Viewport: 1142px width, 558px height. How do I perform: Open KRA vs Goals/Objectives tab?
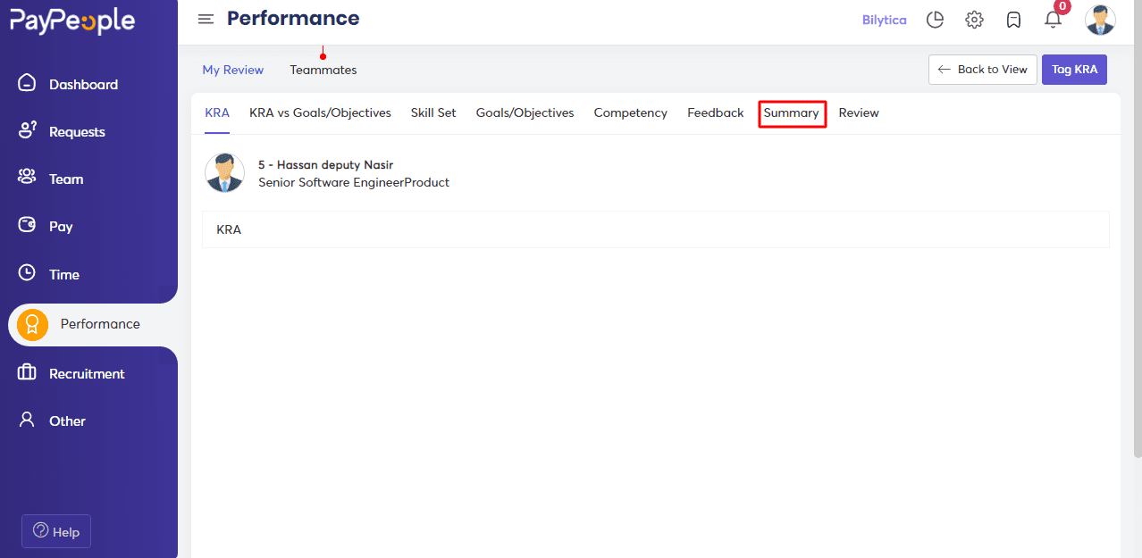point(320,112)
